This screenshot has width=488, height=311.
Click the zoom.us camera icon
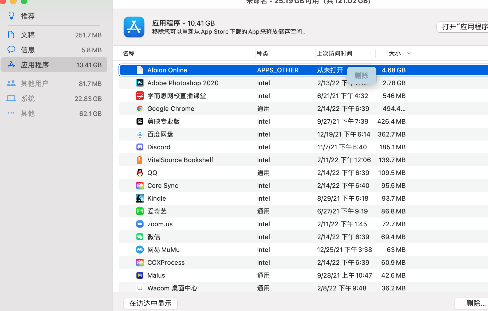click(140, 224)
